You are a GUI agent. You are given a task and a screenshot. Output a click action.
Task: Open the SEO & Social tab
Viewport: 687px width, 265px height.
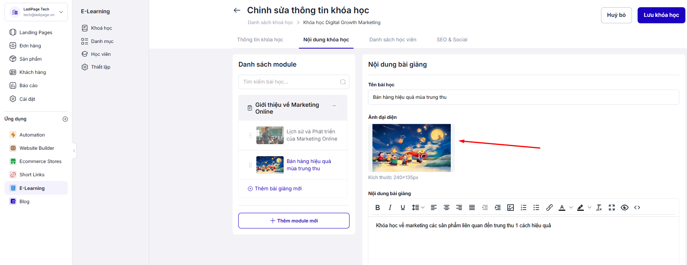click(452, 40)
